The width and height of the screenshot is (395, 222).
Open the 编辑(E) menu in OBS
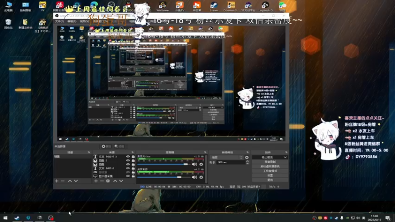(x=72, y=21)
